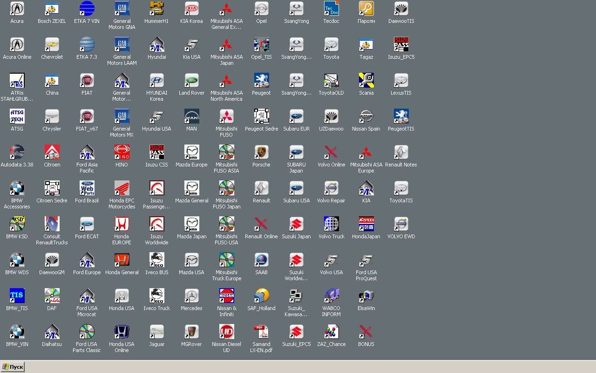Click the BMW KSD disc icon
The image size is (596, 373).
tap(17, 224)
